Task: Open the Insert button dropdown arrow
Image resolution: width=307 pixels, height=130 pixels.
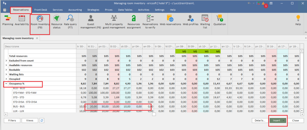Action: tap(283, 120)
